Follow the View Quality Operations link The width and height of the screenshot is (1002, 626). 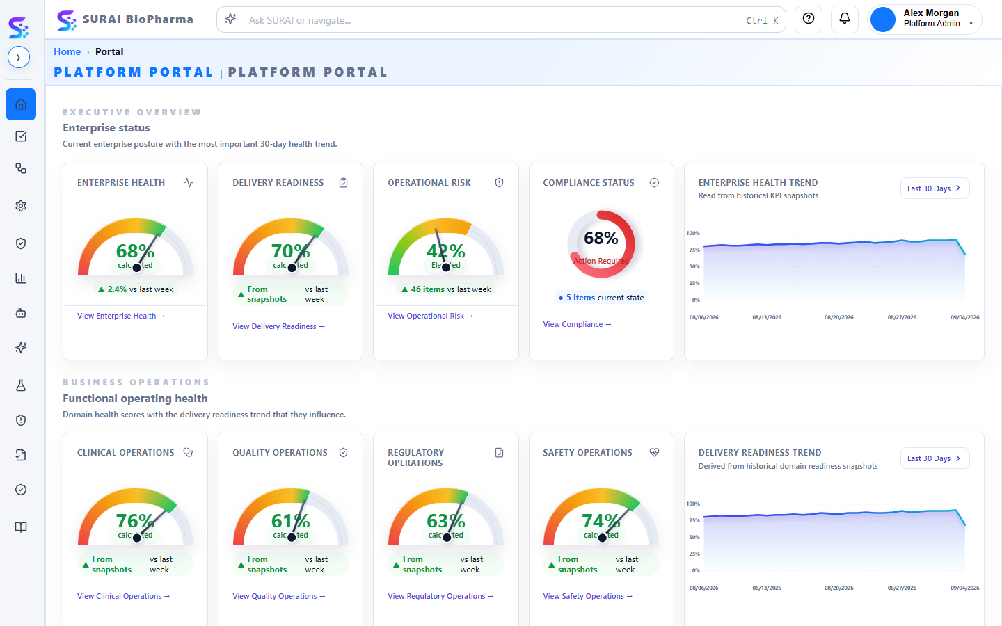279,596
